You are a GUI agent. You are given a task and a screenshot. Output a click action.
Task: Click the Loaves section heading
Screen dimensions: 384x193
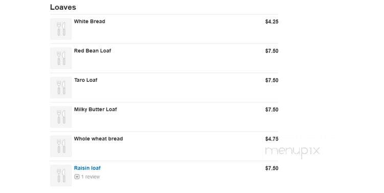point(63,7)
